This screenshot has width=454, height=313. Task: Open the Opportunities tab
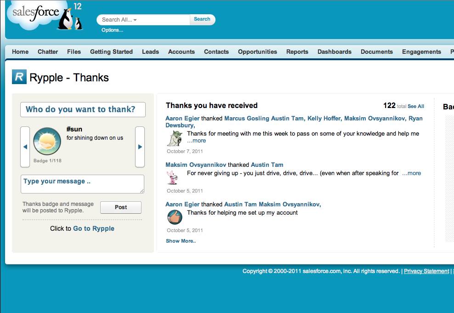coord(257,51)
